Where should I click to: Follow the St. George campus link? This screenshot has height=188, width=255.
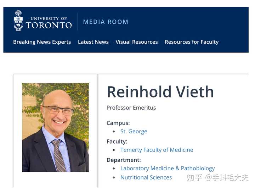134,131
